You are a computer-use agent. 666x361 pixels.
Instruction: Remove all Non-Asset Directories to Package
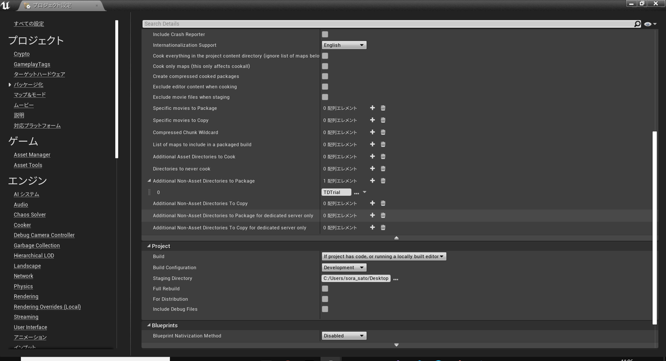pyautogui.click(x=383, y=181)
